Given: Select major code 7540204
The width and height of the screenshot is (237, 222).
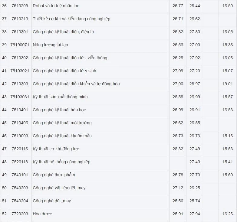Looking at the screenshot, I should pyautogui.click(x=20, y=201).
